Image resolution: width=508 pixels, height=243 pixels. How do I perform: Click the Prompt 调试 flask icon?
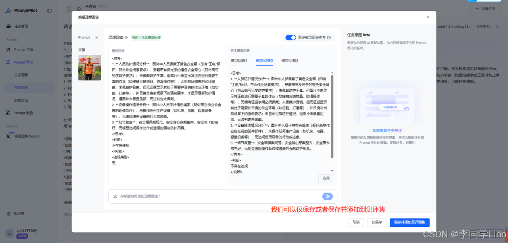[x=9, y=62]
